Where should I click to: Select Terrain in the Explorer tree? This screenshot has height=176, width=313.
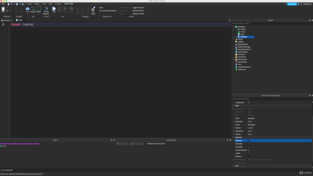click(x=243, y=32)
